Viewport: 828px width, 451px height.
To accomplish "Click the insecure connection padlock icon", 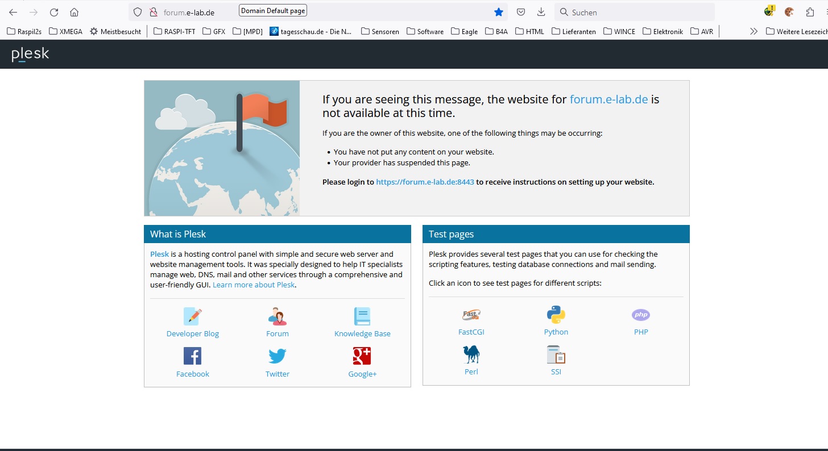I will pos(153,12).
